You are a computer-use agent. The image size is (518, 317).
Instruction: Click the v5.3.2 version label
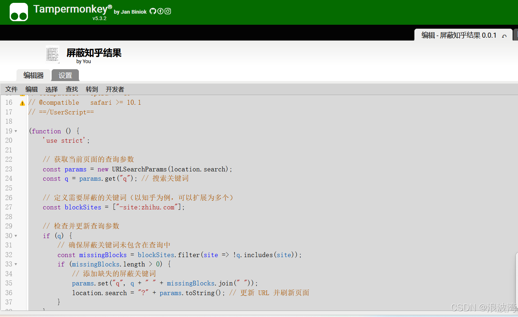(99, 18)
